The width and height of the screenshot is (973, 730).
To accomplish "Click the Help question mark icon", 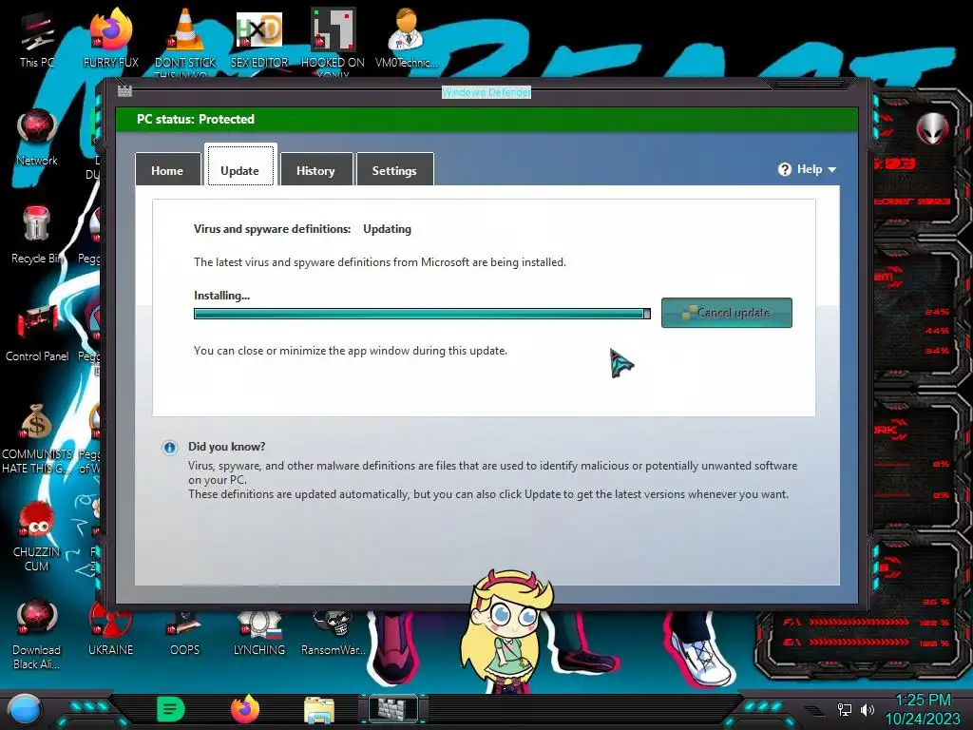I will [x=784, y=169].
